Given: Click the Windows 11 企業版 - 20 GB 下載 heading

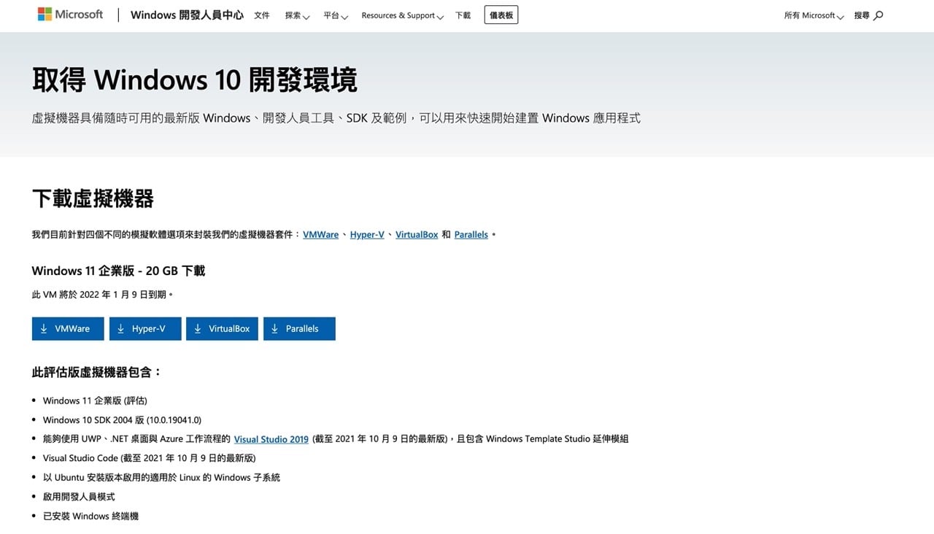Looking at the screenshot, I should 118,271.
